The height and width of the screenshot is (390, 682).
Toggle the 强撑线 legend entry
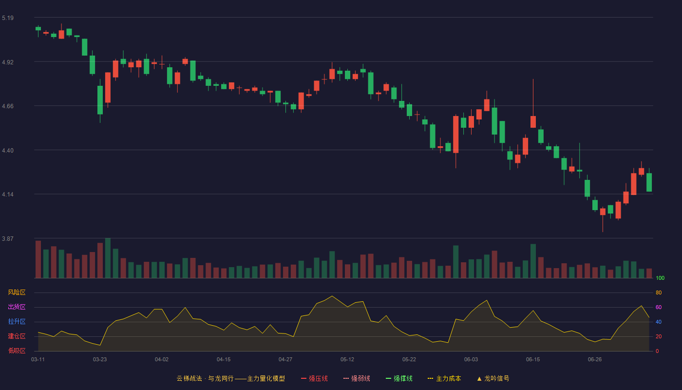coord(399,378)
